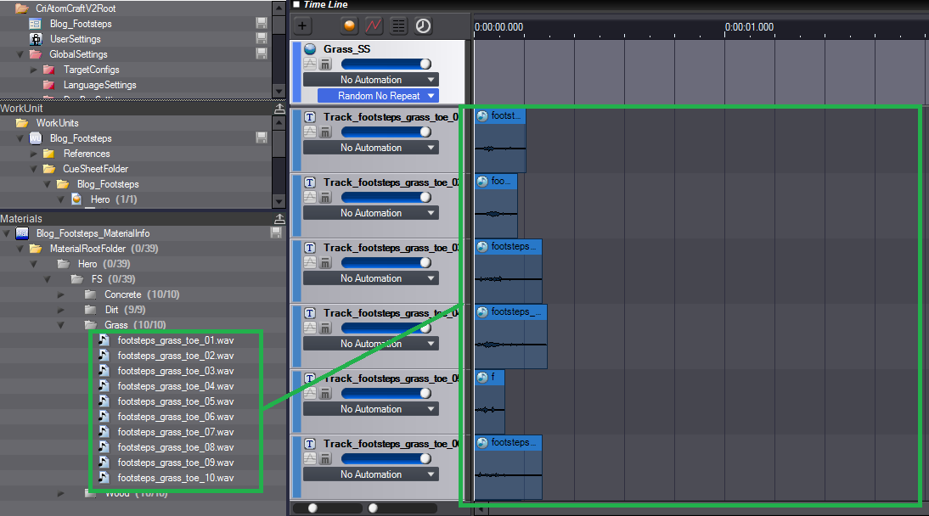Click the 0:00:00.000 timeline ruler mark
Image resolution: width=929 pixels, height=516 pixels.
(x=498, y=26)
